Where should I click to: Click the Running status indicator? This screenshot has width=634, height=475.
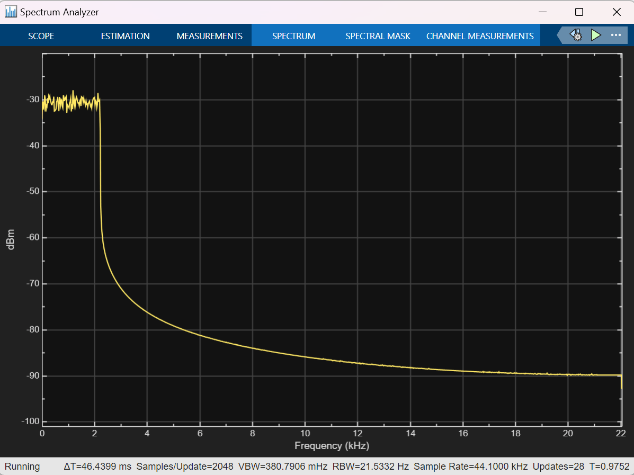click(x=22, y=467)
